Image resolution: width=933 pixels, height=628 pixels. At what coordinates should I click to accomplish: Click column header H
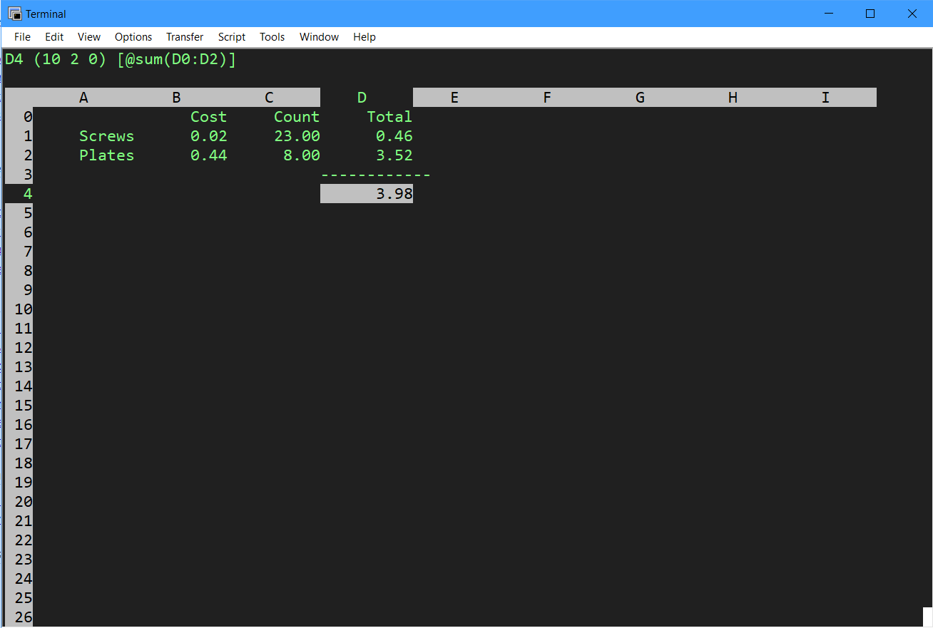(733, 98)
